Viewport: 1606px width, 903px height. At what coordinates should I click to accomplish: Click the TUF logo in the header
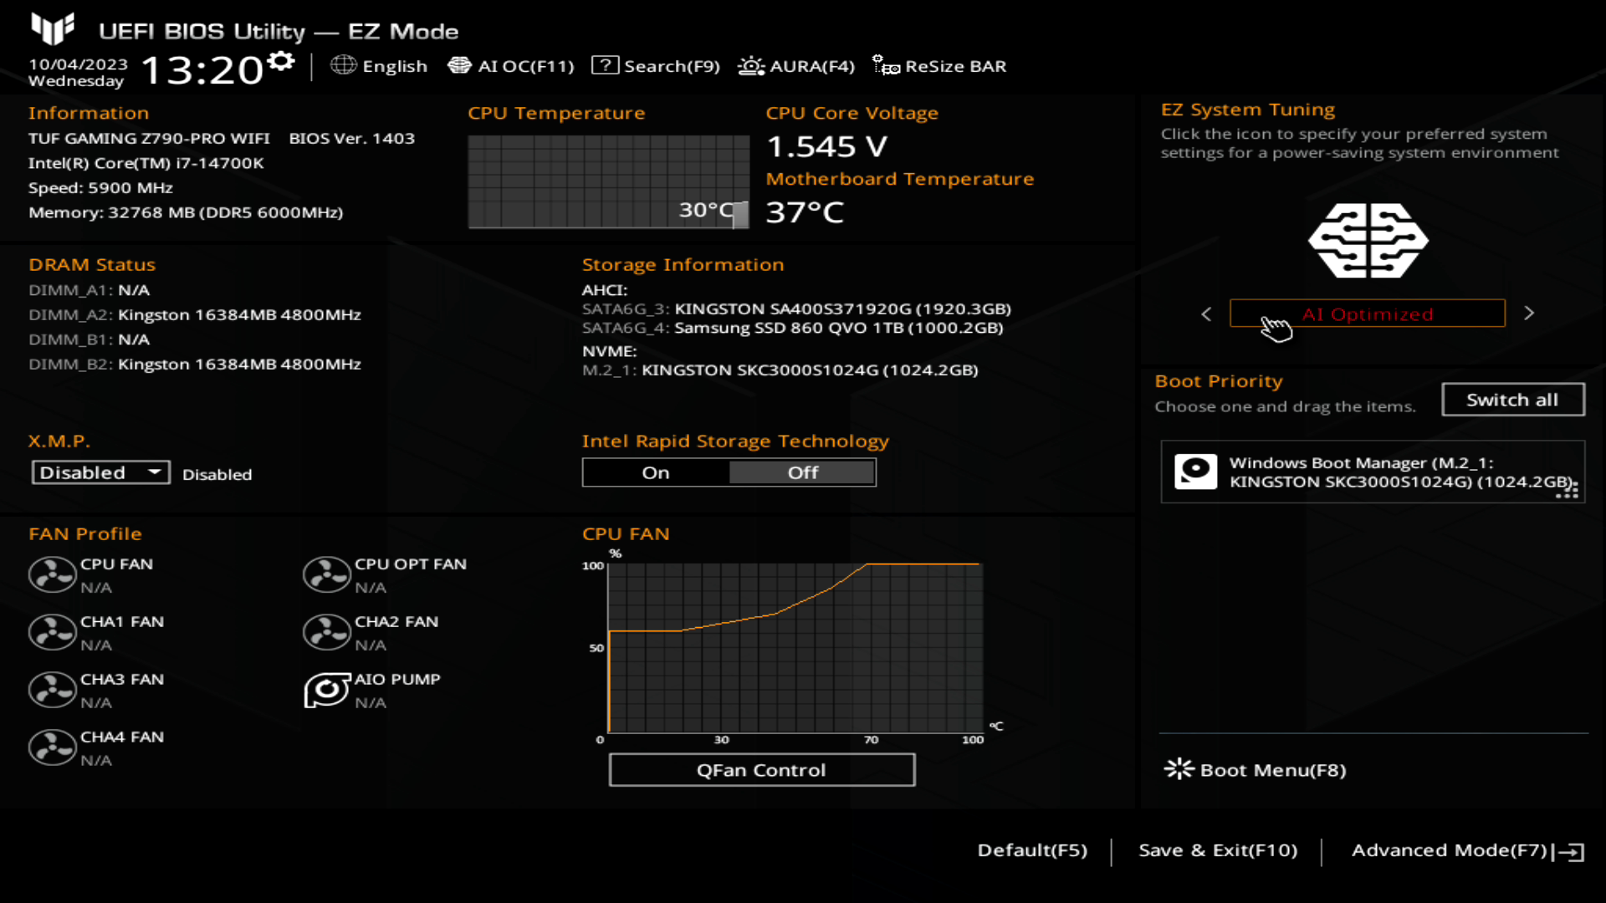coord(53,28)
